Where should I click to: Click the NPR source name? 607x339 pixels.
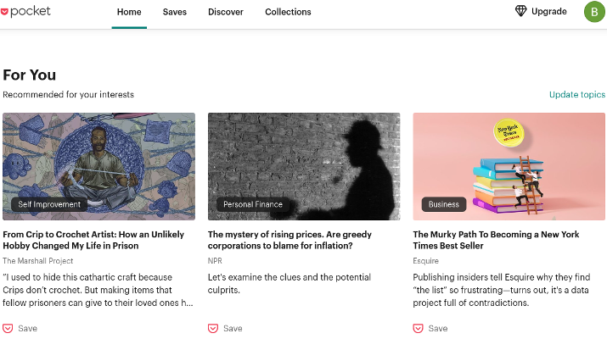point(215,261)
